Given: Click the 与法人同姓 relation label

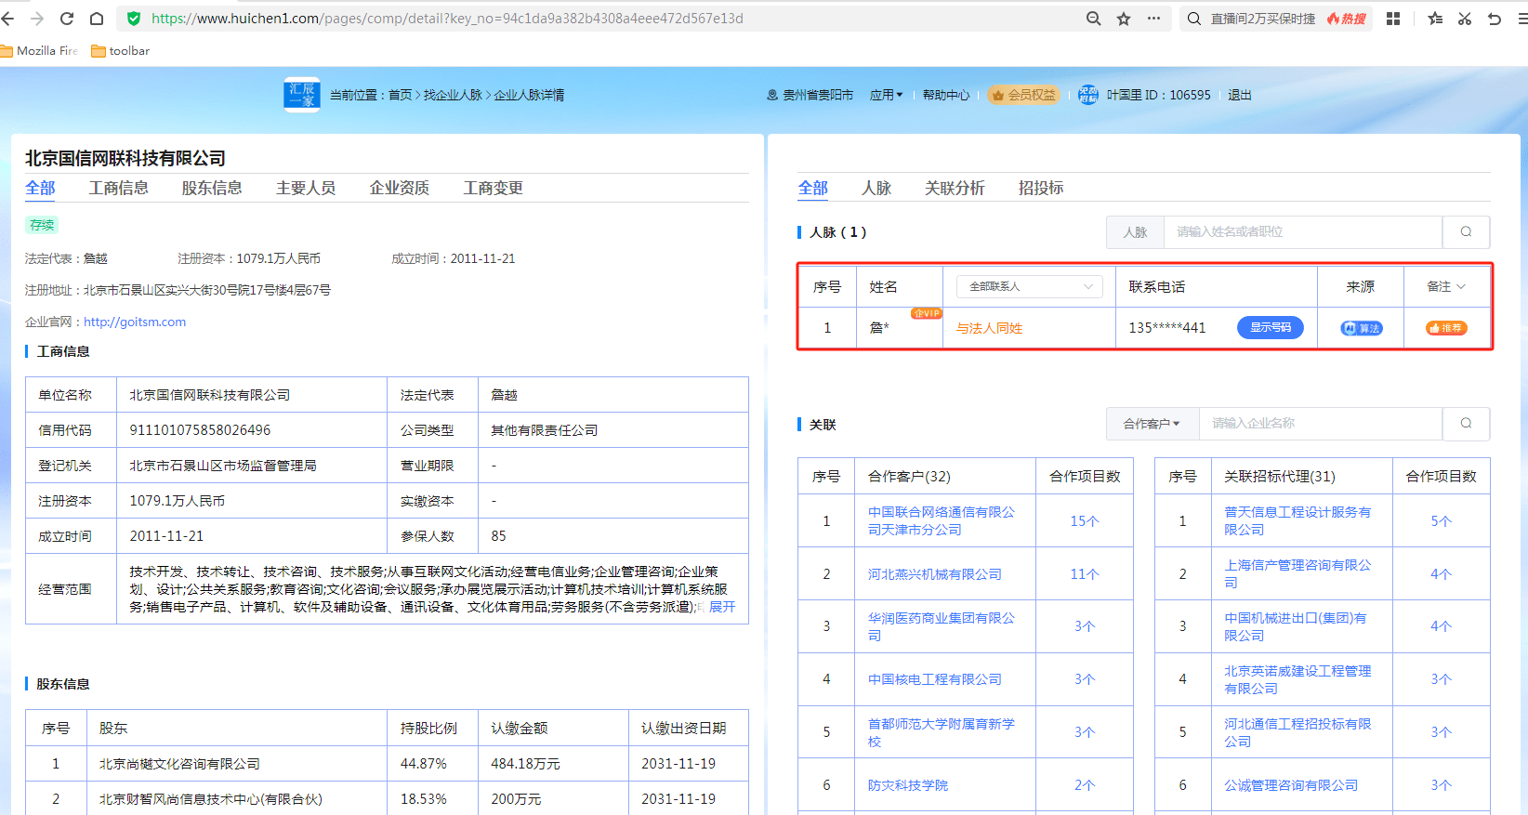Looking at the screenshot, I should click(989, 328).
